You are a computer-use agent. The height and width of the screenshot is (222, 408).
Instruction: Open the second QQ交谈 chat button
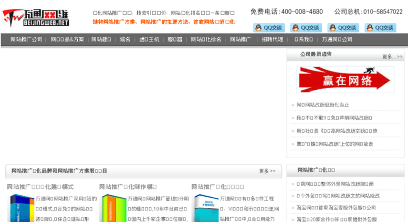[x=306, y=28]
